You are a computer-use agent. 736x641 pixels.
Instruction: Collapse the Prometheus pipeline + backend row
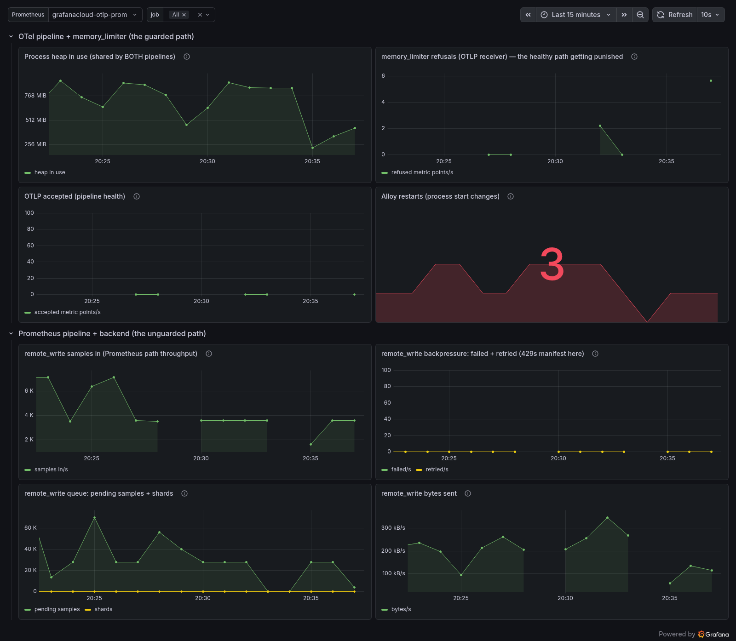11,333
